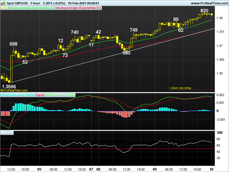Click the MACD Line minus Signal label
The image size is (229, 172).
(x=17, y=95)
